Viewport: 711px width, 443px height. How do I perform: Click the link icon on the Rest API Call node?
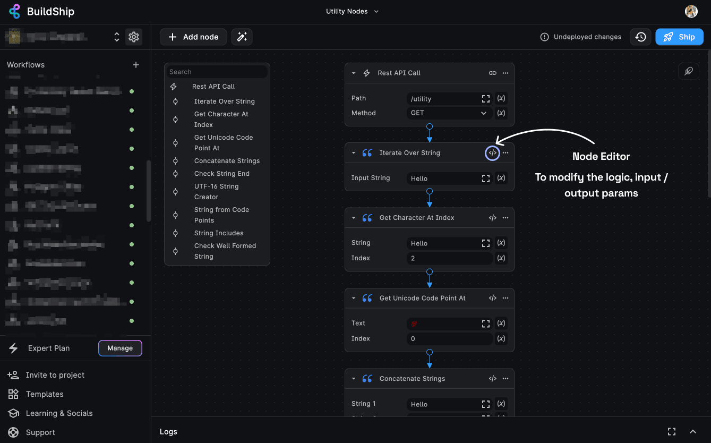492,73
